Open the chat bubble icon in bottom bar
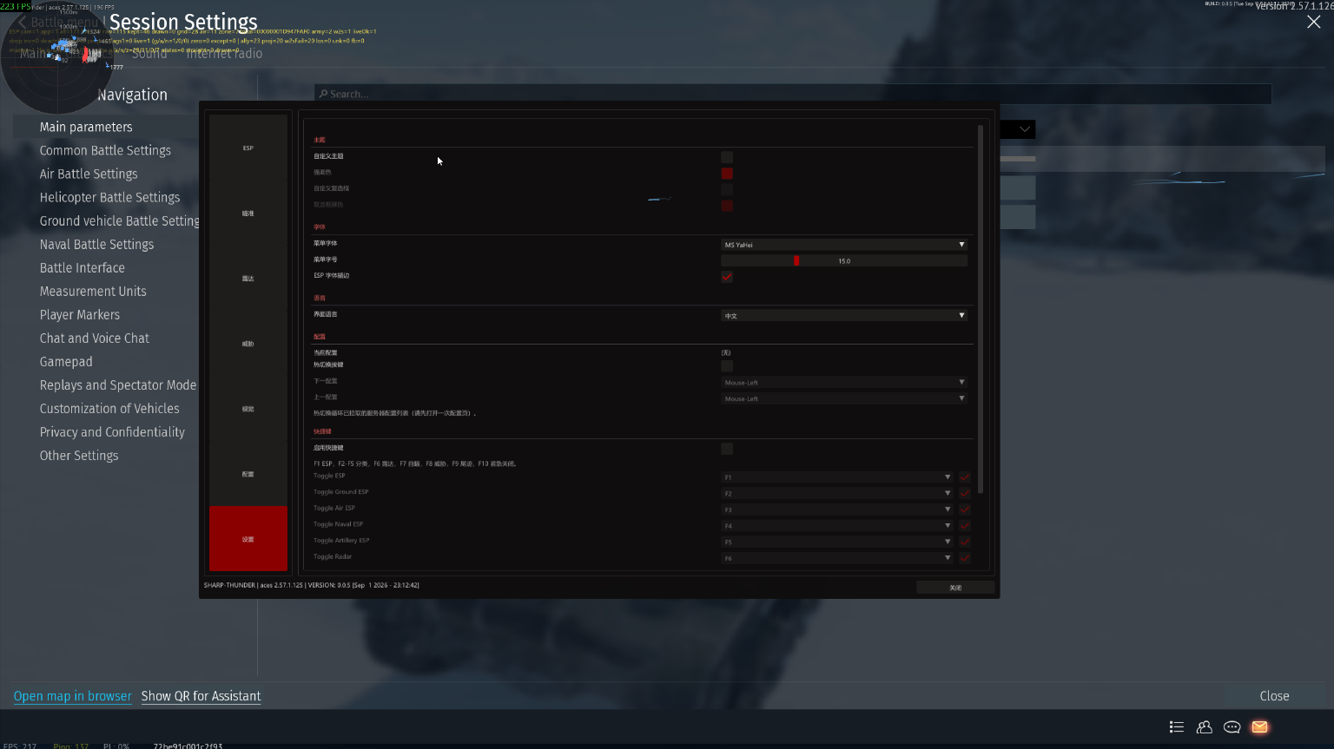1334x749 pixels. click(x=1232, y=727)
